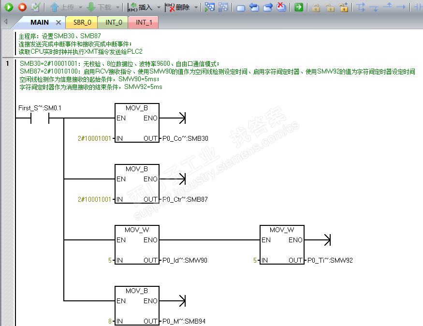423x326 pixels.
Task: Click the P0_Ctr~:SMB87 output operand
Action: 185,199
